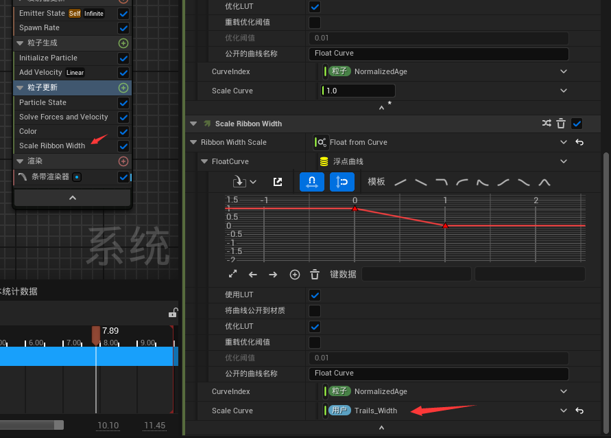Open curve in external editor icon

pyautogui.click(x=278, y=182)
